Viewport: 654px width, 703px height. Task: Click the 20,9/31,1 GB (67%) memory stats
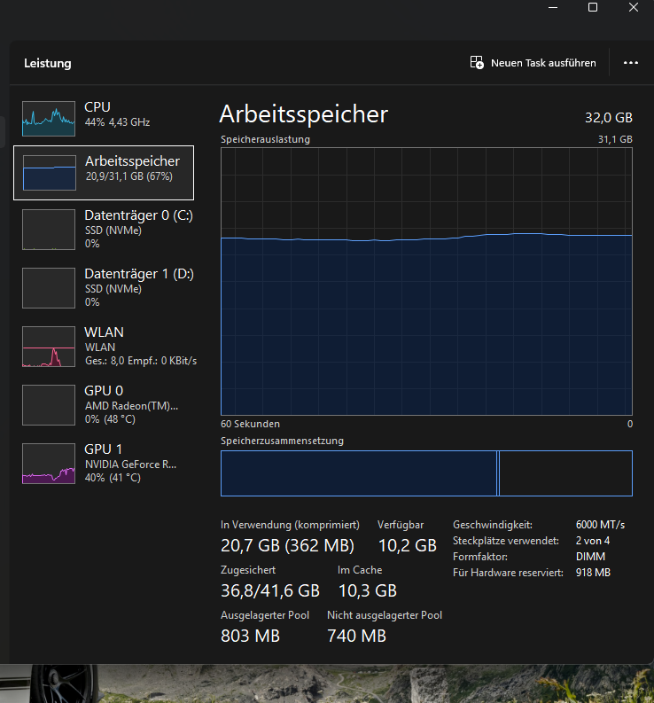pyautogui.click(x=129, y=176)
